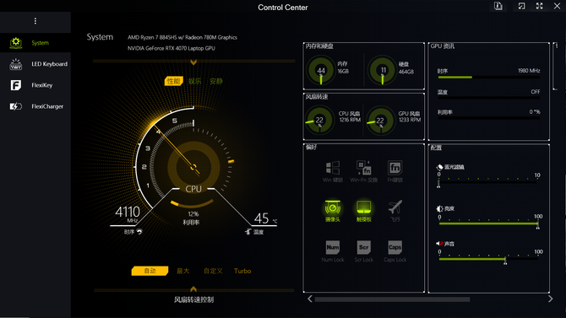Select the 娱乐 power mode tab
The image size is (566, 318).
tap(194, 81)
